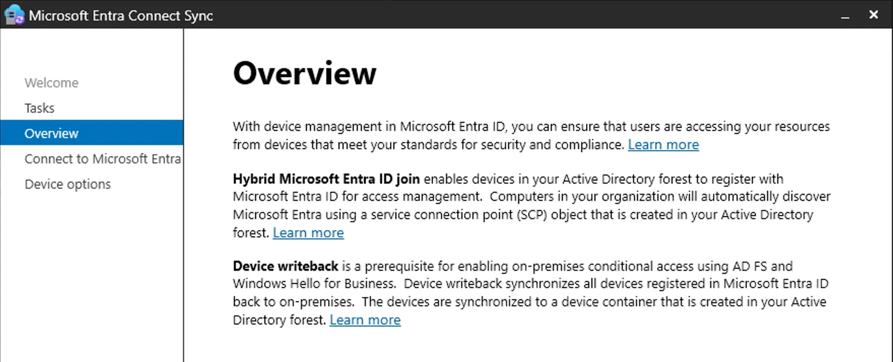Click the bold Device writeback term
Screen dimensions: 893x362
pyautogui.click(x=285, y=266)
